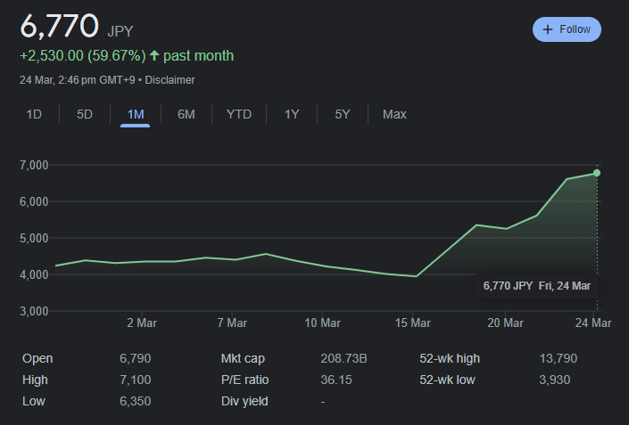Click the green up arrow icon
Viewport: 629px width, 425px height.
(x=154, y=55)
